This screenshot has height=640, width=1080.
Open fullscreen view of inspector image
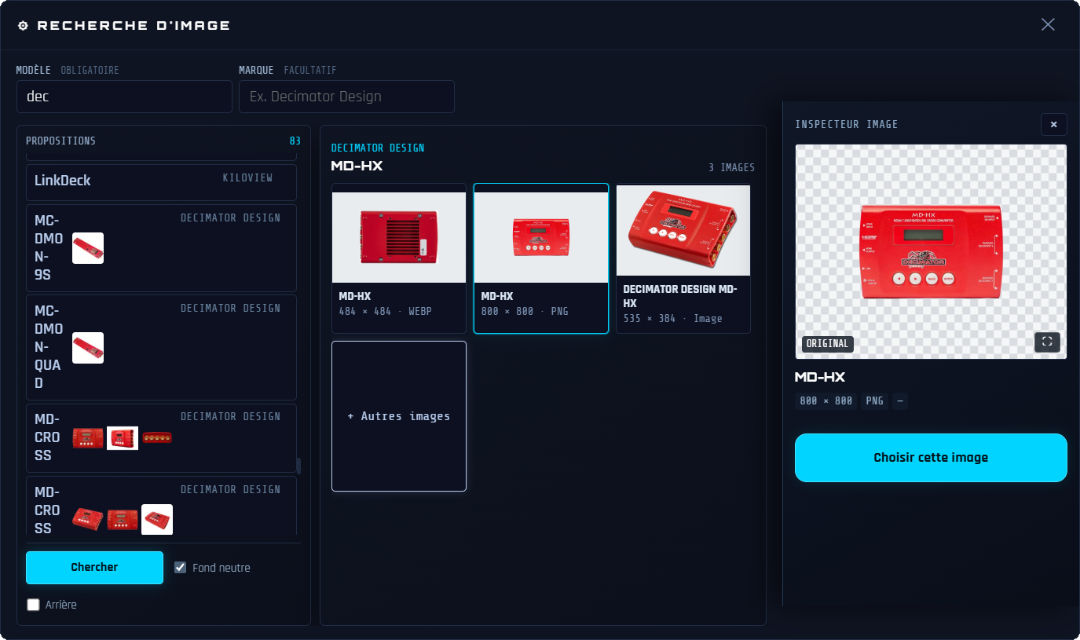coord(1047,342)
